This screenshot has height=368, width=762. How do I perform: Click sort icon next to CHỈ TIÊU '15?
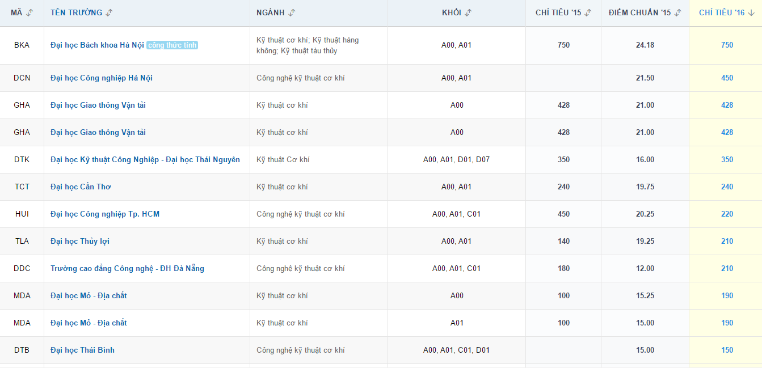(x=588, y=13)
